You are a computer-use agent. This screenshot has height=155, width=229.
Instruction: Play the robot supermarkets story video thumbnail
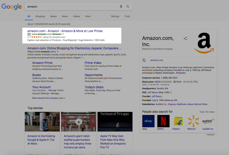tap(79, 122)
